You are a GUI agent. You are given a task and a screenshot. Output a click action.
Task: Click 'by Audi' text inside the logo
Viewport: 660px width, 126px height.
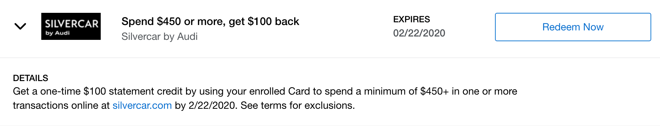(x=57, y=33)
